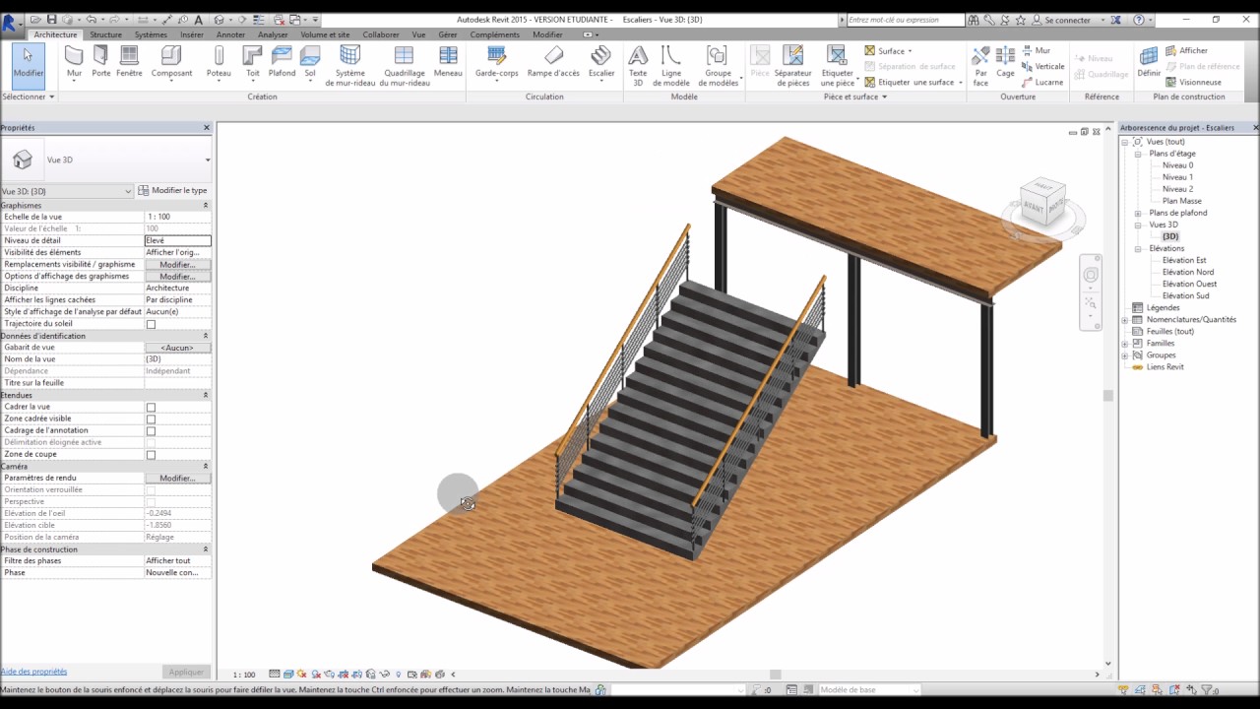
Task: Open the Sélectionner panel dropdown
Action: (29, 97)
